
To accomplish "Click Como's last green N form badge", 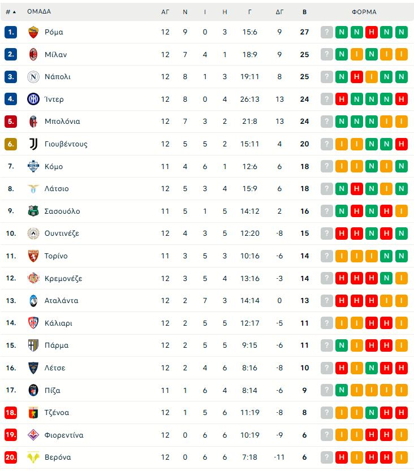I will tap(402, 166).
